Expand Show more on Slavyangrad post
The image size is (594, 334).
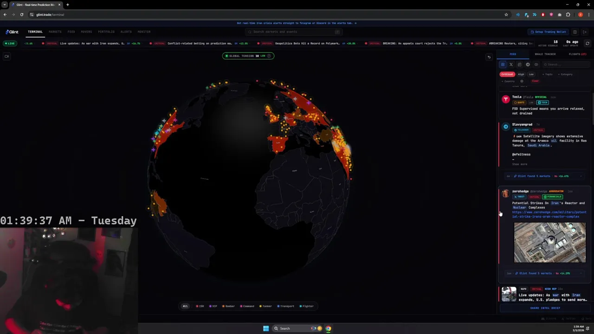click(x=520, y=164)
